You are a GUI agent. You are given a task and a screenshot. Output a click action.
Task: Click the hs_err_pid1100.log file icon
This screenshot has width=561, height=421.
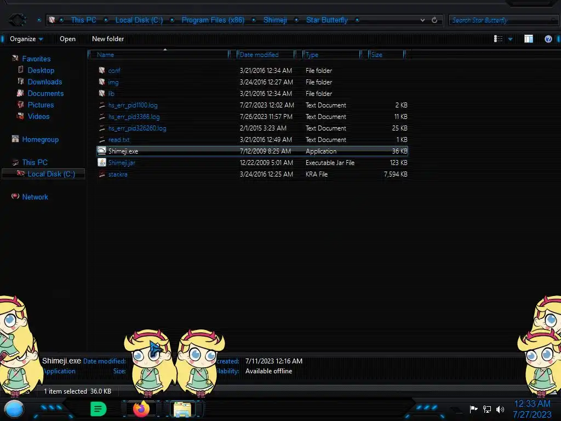tap(102, 105)
